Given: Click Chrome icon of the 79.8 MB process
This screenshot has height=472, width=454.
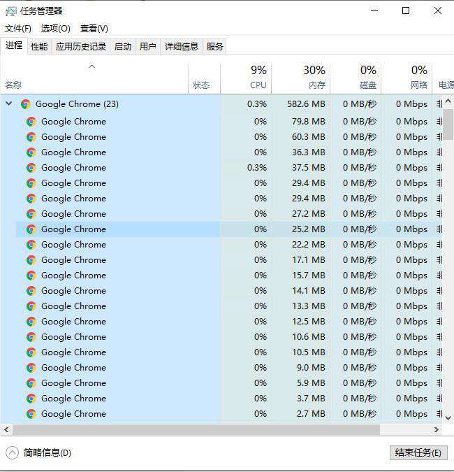Looking at the screenshot, I should 31,122.
